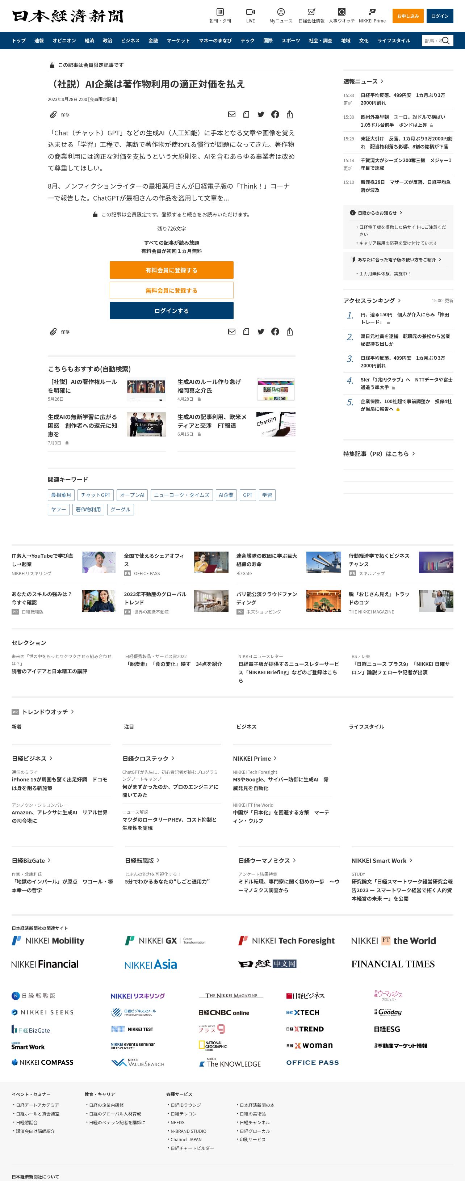Select the 著作物利用 keyword tag
465x1181 pixels.
coord(88,509)
